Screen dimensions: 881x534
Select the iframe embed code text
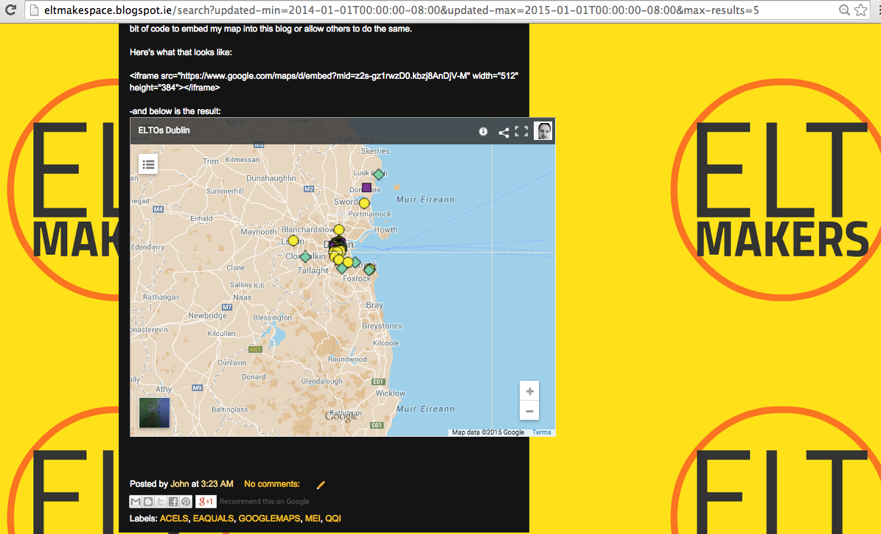(x=324, y=82)
